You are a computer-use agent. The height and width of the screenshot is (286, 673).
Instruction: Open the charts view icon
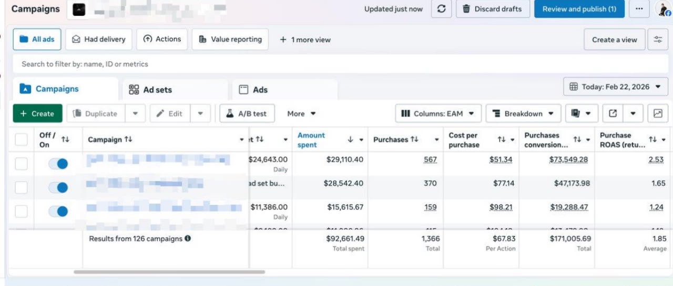click(658, 113)
